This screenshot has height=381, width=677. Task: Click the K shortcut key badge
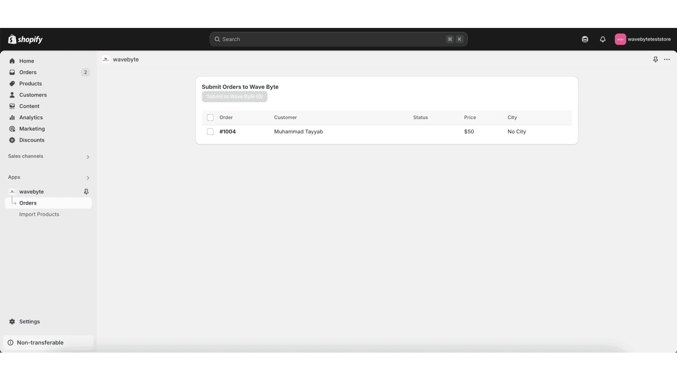pos(460,39)
